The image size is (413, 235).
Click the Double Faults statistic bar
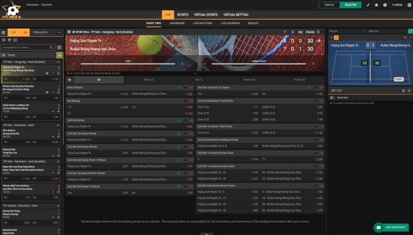point(259,63)
